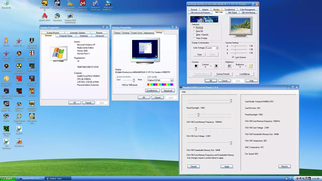Open the Color Scheme dropdown
The height and width of the screenshot is (181, 322).
[x=217, y=48]
